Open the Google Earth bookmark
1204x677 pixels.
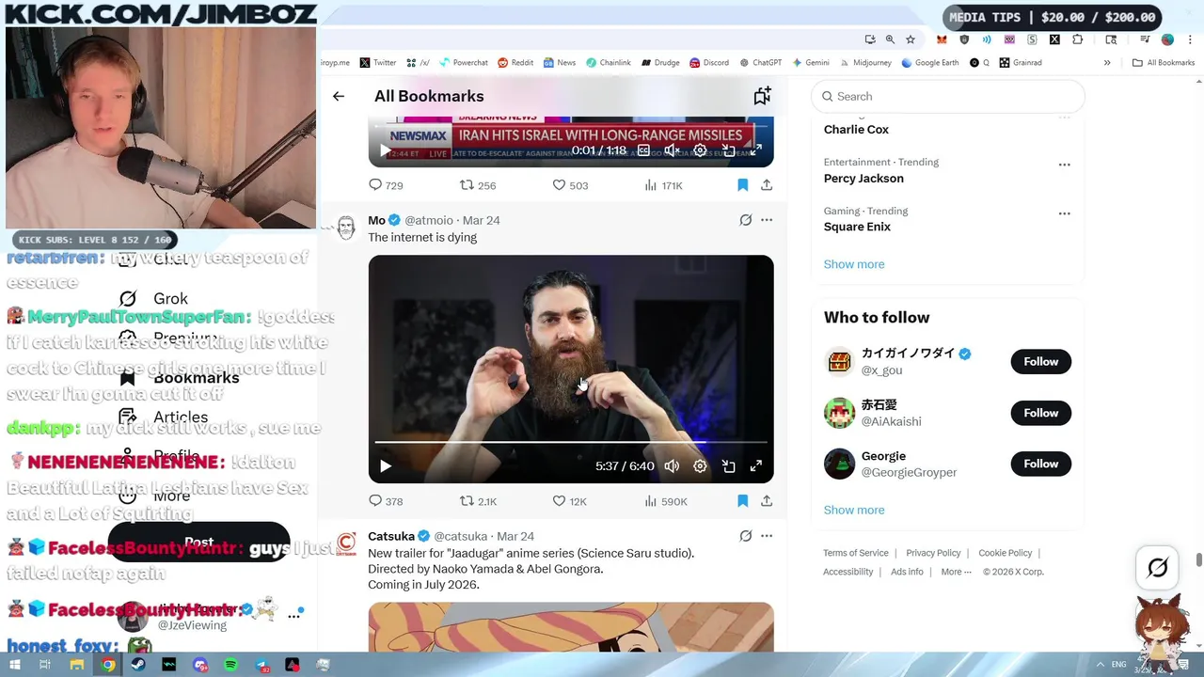[929, 63]
